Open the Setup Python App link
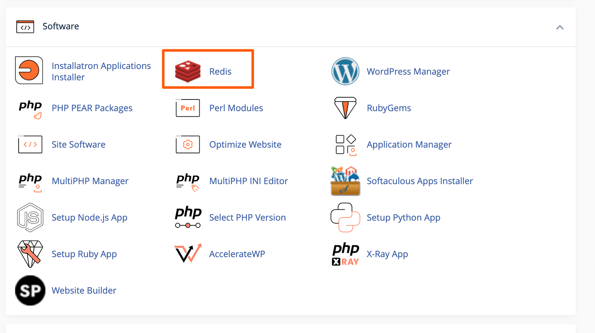595x333 pixels. (x=403, y=218)
